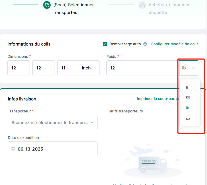Expand the Transporteur carrier dropdown

[x=53, y=123]
